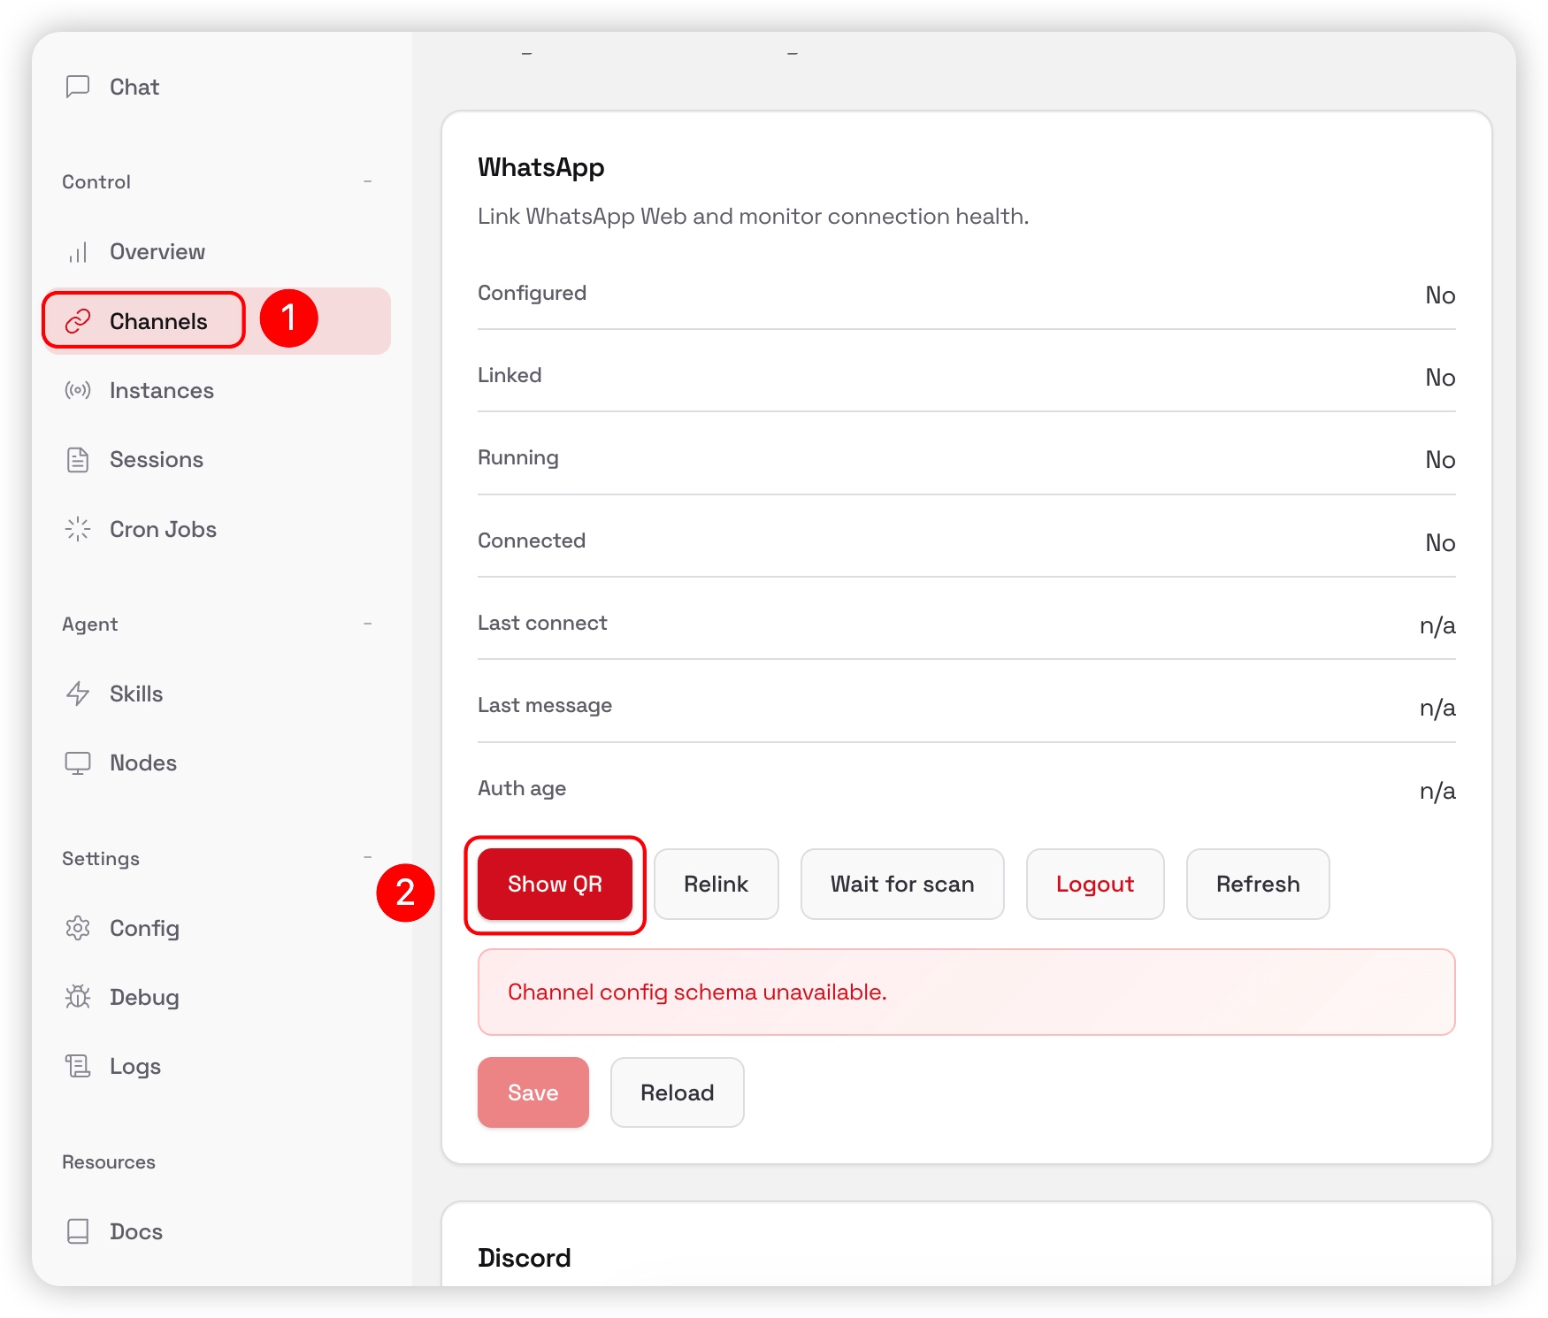This screenshot has width=1548, height=1318.
Task: Click the Connected status row label
Action: coord(532,540)
